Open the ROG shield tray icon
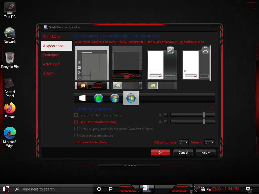 coord(197,189)
